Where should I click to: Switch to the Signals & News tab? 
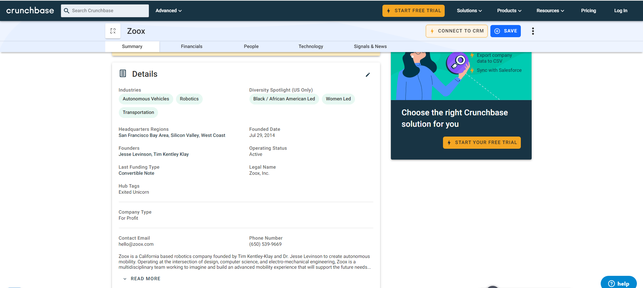tap(370, 47)
